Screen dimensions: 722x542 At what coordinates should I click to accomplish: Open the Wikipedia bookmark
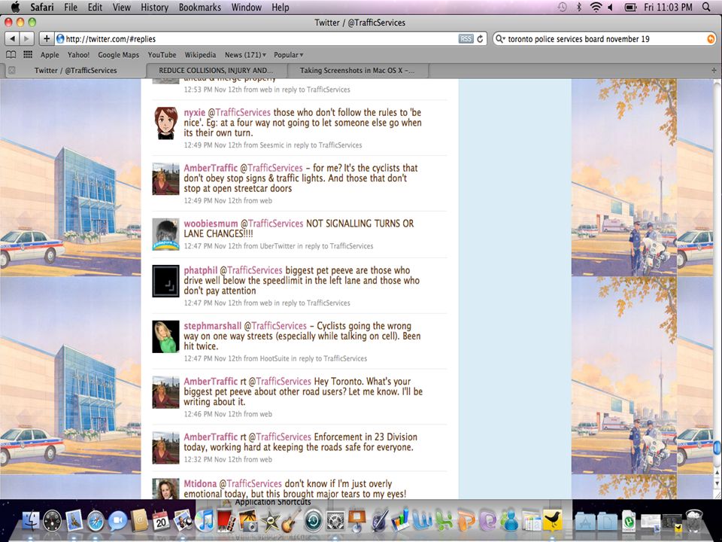pyautogui.click(x=200, y=54)
